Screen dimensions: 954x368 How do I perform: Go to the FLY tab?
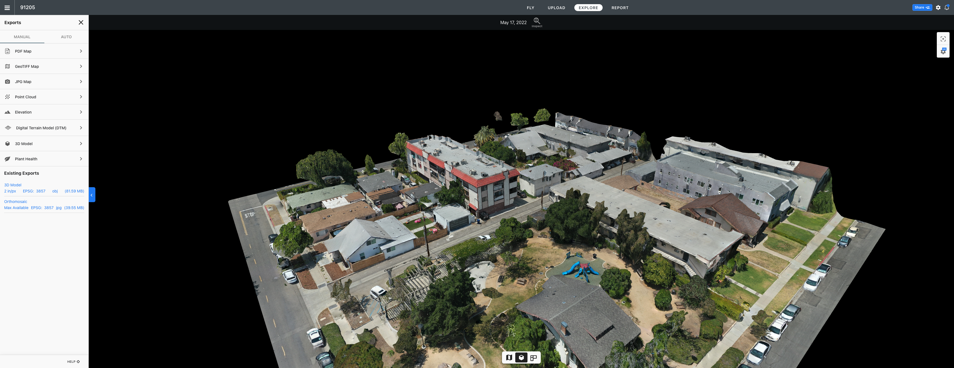click(530, 8)
